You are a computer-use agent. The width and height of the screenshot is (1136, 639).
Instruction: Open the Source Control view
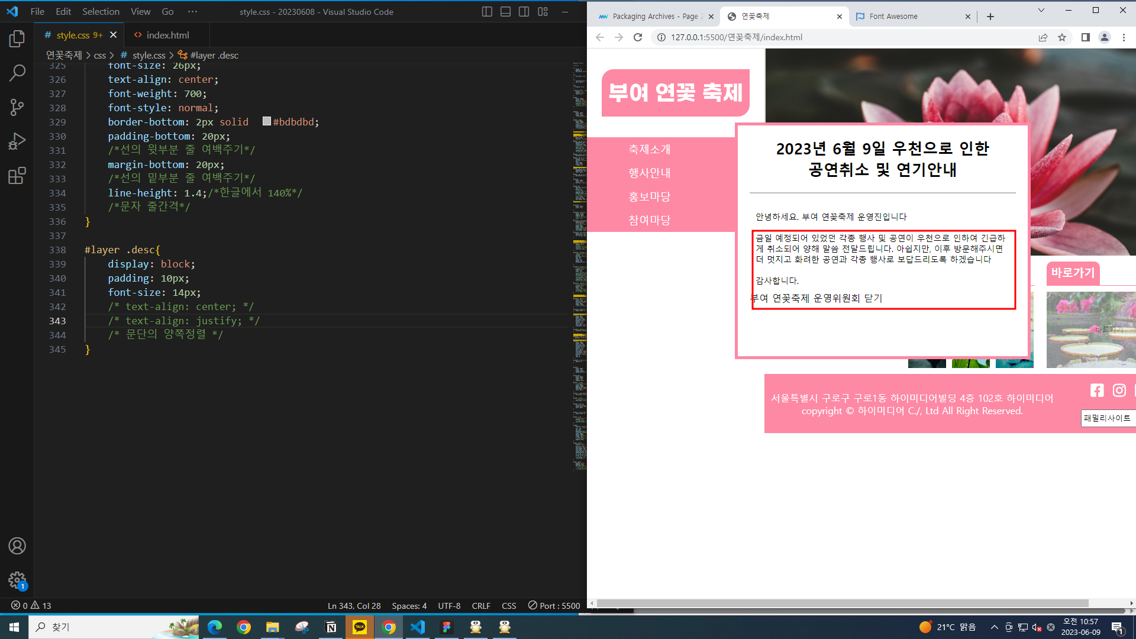17,107
